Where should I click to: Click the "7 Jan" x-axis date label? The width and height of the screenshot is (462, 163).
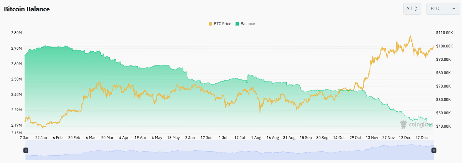coord(24,138)
